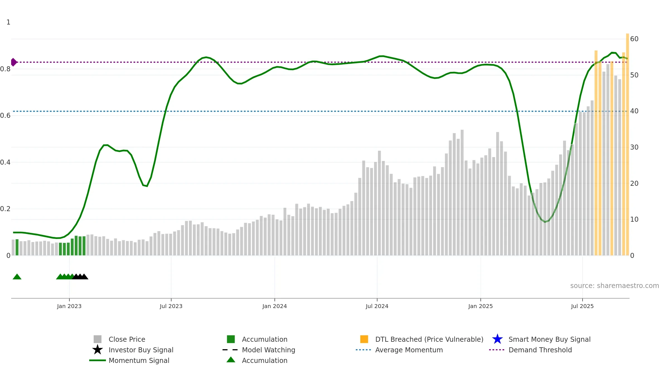Click the source: sharemaestro.com text

coord(615,286)
